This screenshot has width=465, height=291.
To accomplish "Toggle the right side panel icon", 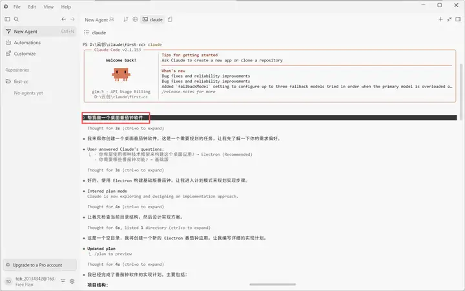I will click(x=458, y=19).
